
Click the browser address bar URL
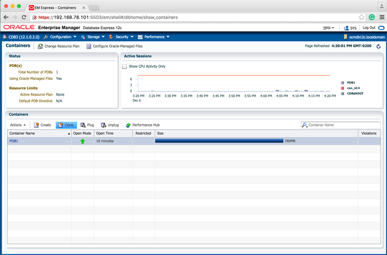pos(108,17)
